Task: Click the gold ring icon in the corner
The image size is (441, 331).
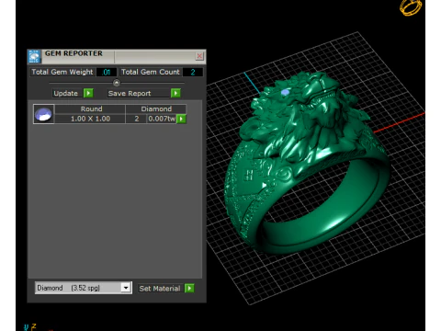Action: (411, 7)
